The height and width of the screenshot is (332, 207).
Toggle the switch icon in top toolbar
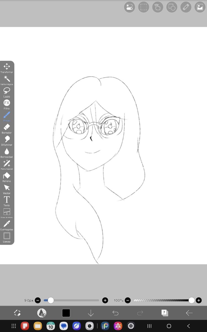(x=129, y=7)
